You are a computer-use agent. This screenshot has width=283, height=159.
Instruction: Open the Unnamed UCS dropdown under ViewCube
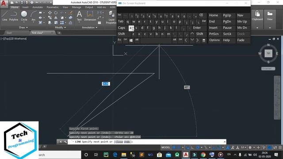click(268, 68)
